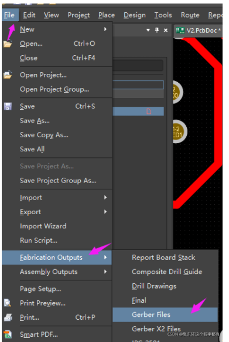
Task: Select Gerber X2 Files output
Action: point(165,329)
